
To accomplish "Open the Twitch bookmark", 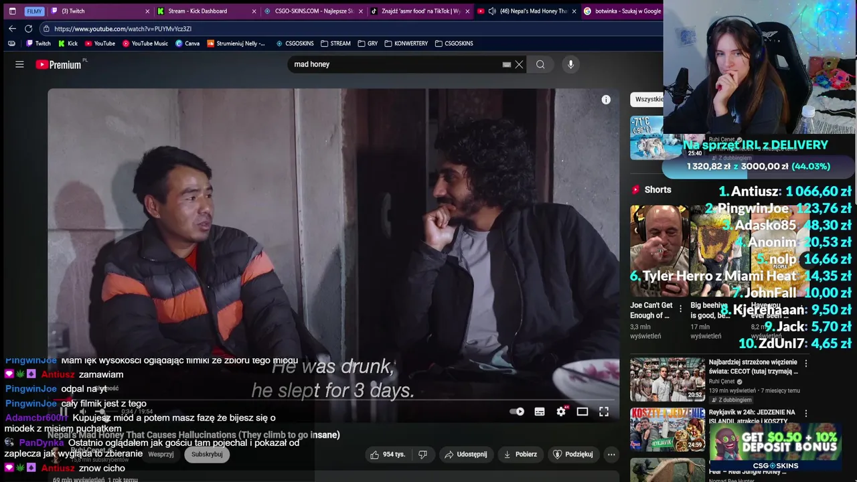I will 38,44.
